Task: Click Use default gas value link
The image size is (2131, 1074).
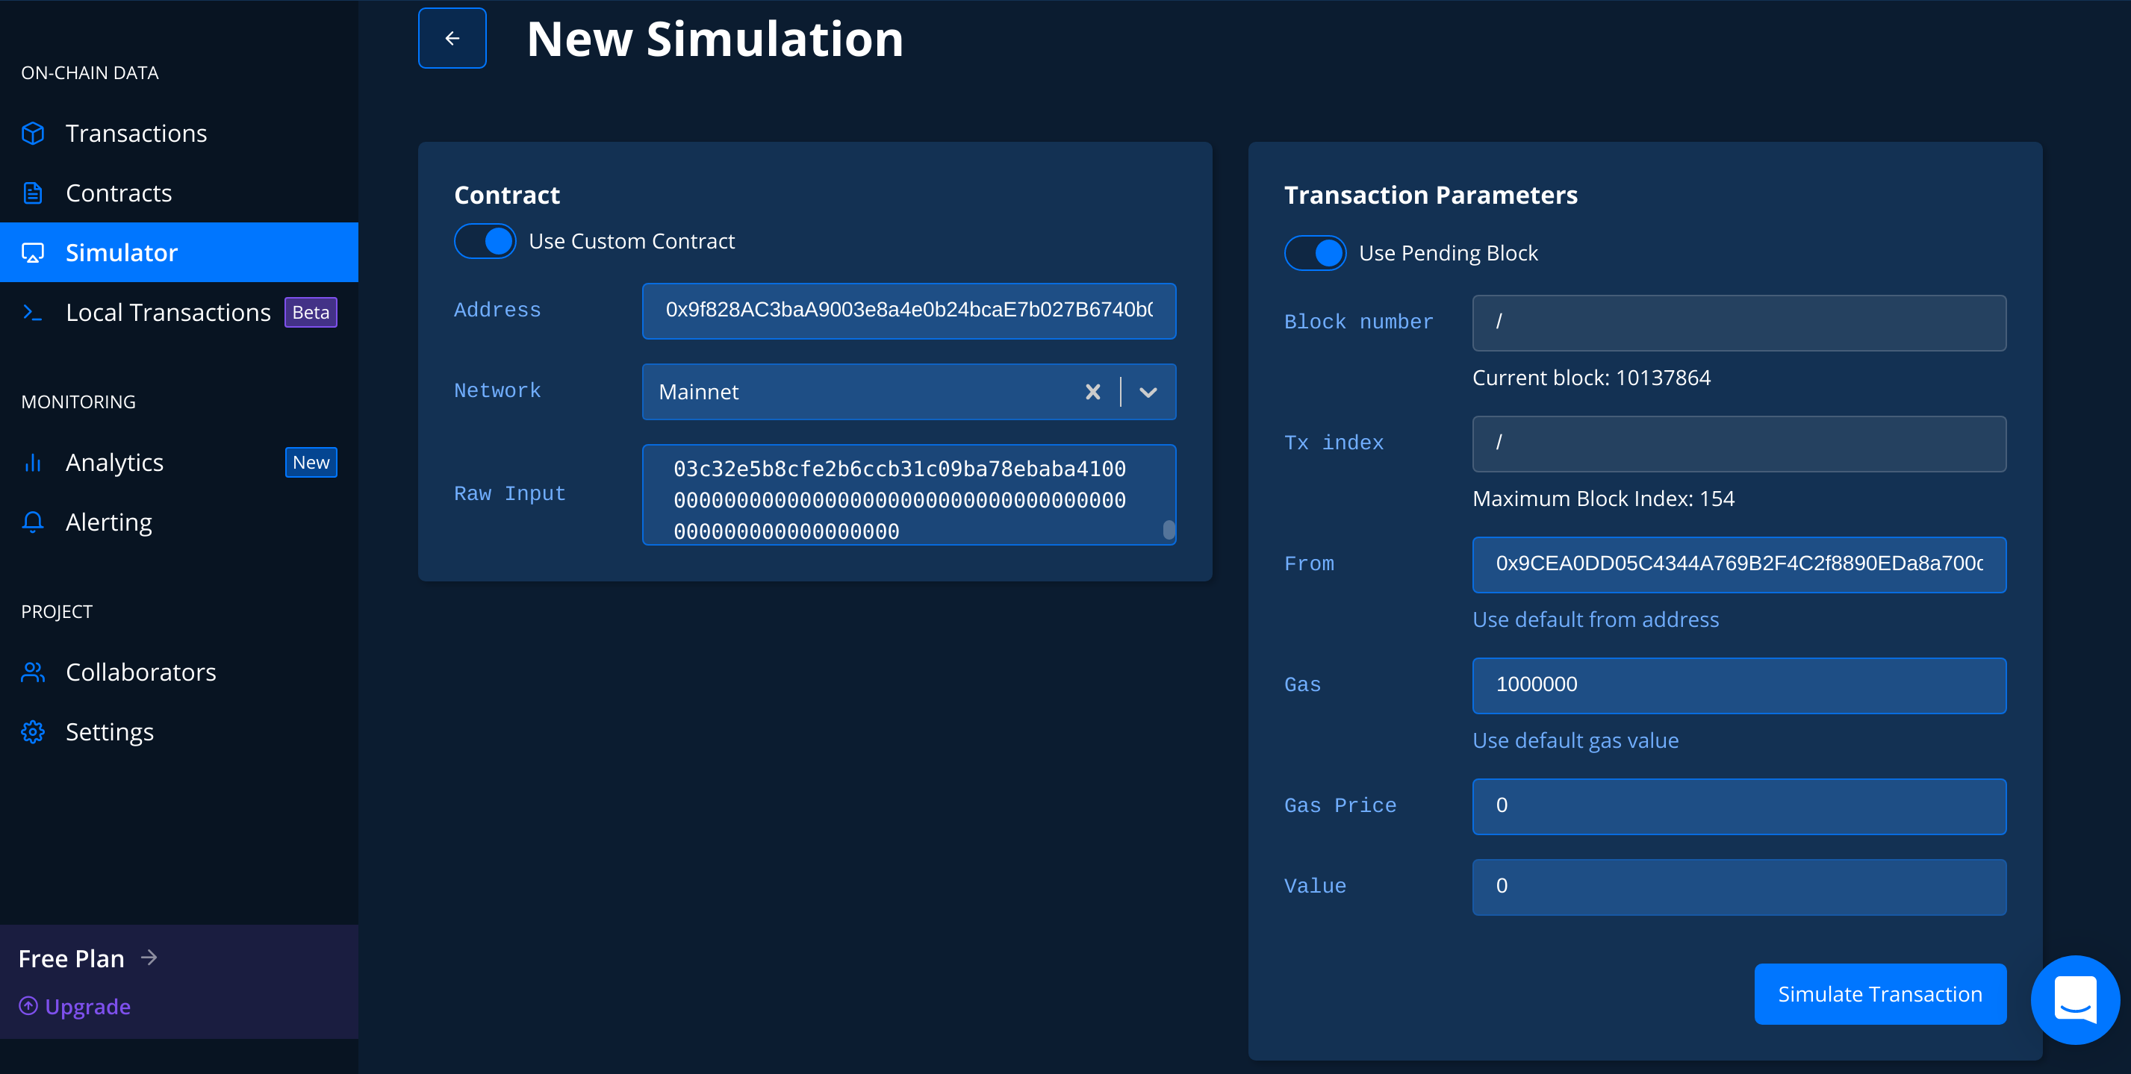Action: coord(1575,740)
